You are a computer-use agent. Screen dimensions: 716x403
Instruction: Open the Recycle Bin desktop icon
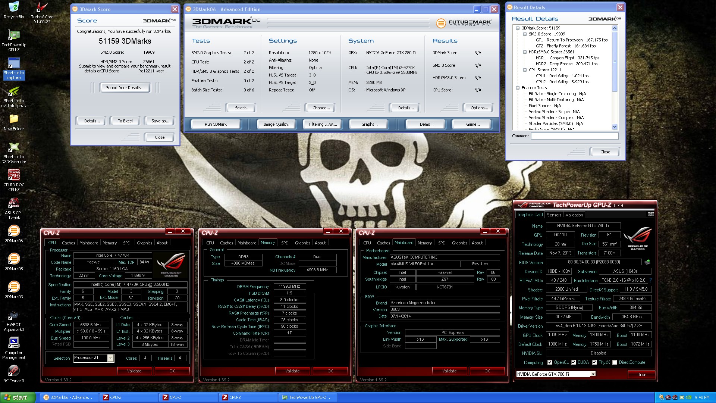[x=14, y=10]
